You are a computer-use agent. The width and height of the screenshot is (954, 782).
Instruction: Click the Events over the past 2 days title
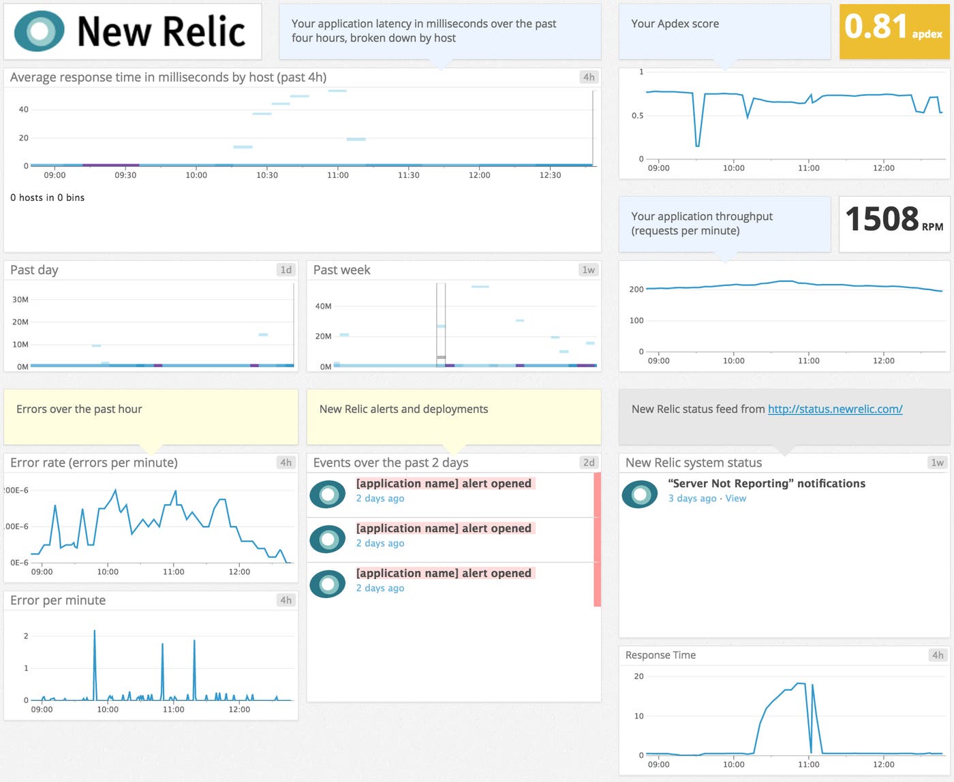[x=390, y=463]
